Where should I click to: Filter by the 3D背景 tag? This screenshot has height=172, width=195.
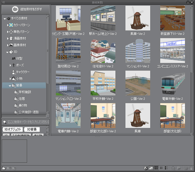(32, 130)
